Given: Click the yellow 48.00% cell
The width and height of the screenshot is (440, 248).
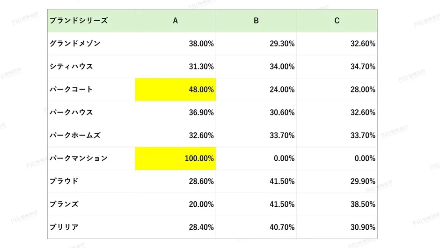Looking at the screenshot, I should click(x=176, y=90).
